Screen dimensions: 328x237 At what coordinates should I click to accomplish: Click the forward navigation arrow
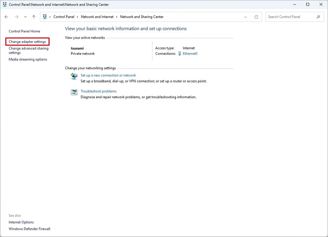16,17
